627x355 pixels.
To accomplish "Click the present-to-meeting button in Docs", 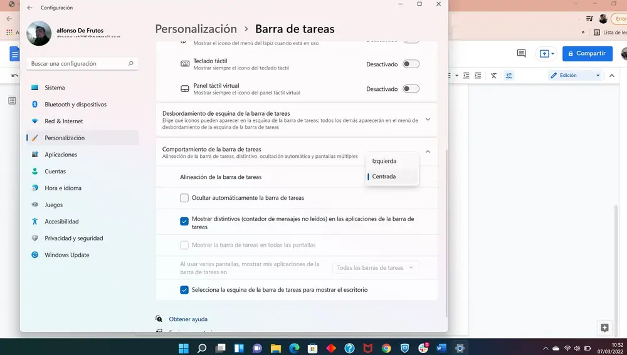I will point(546,53).
